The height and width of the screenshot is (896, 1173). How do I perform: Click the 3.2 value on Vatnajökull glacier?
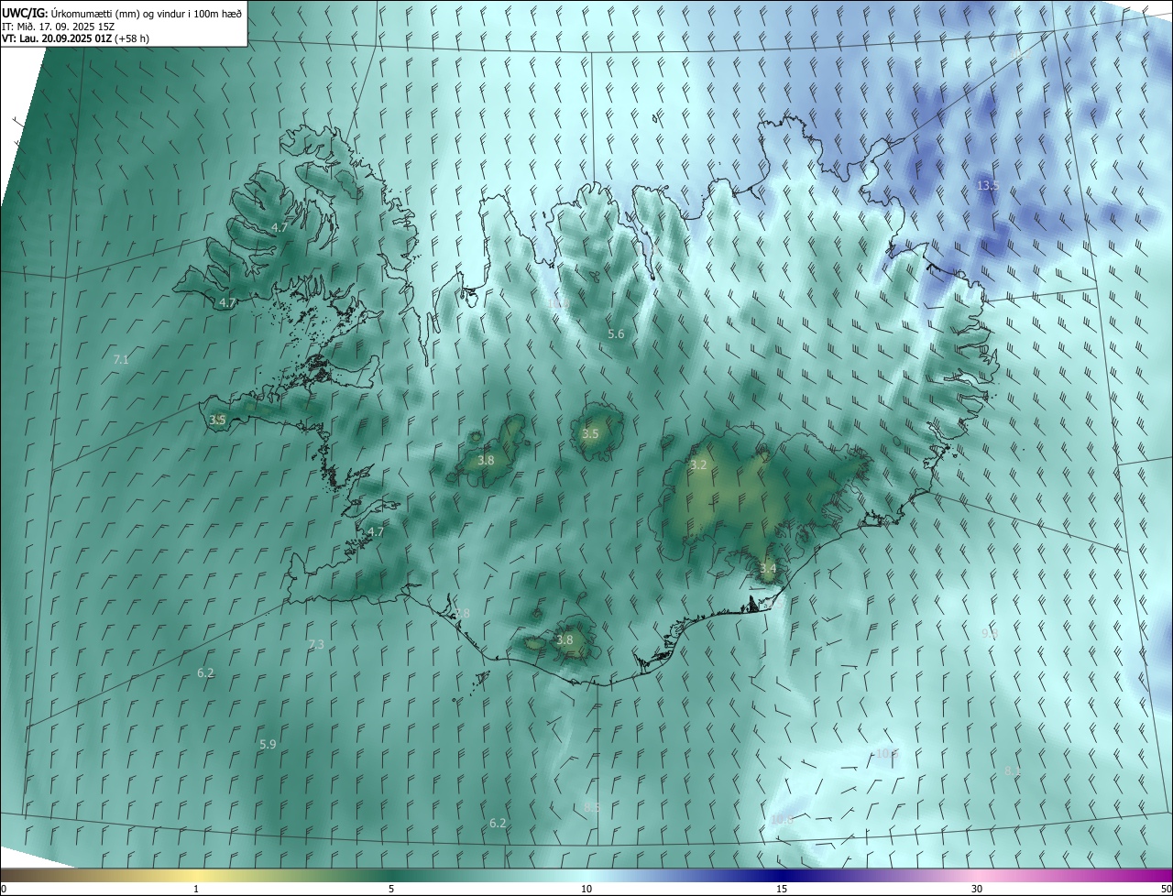(698, 465)
